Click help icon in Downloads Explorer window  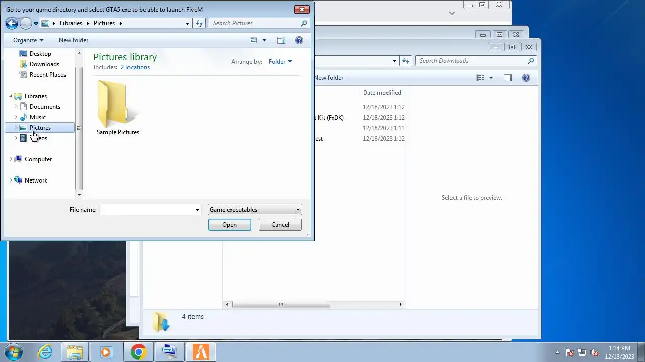tap(526, 78)
